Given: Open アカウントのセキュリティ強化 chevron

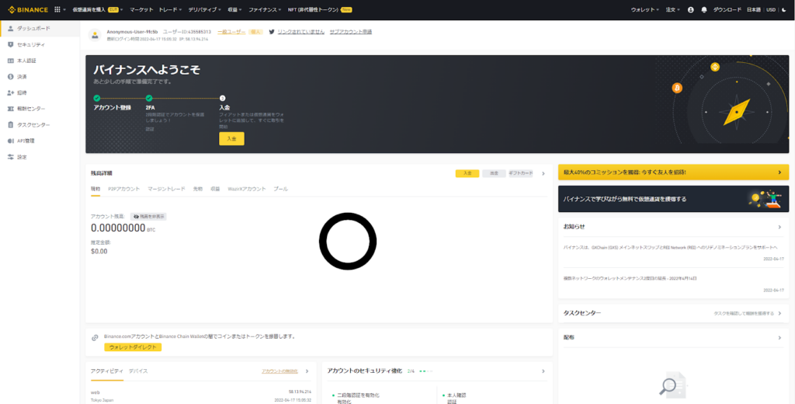Looking at the screenshot, I should click(543, 371).
